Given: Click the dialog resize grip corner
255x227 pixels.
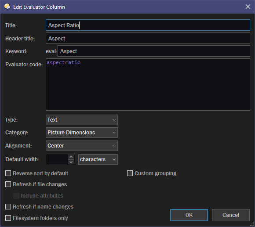Looking at the screenshot, I should coord(252,224).
